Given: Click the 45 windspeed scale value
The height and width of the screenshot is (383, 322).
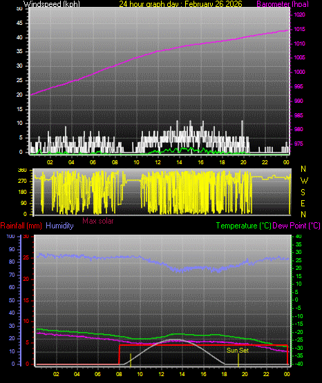Looking at the screenshot, I should tap(19, 23).
